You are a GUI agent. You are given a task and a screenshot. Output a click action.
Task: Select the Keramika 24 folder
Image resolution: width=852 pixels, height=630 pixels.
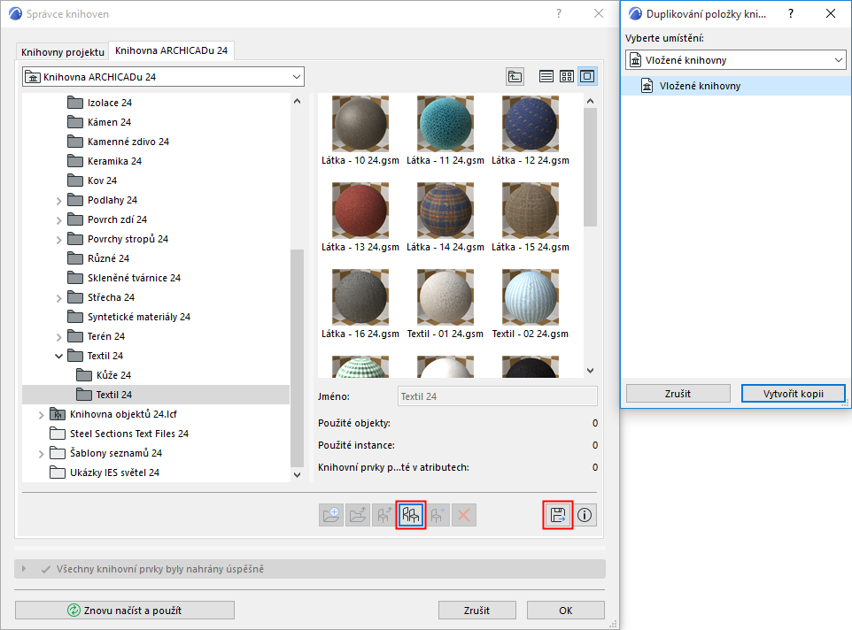point(105,161)
